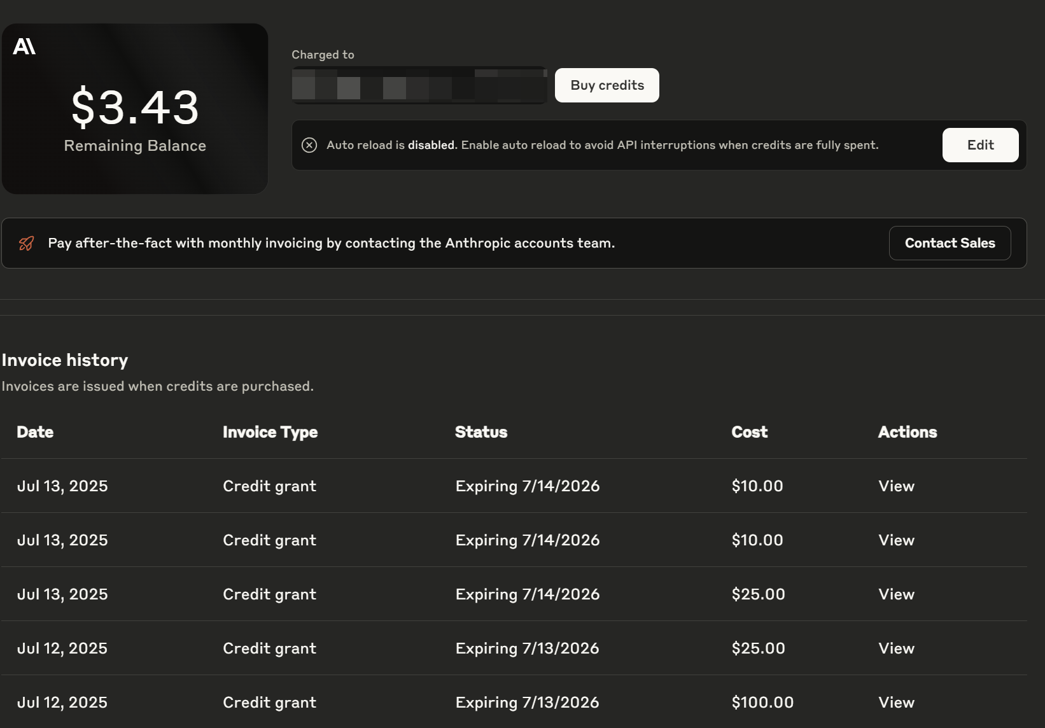The height and width of the screenshot is (728, 1045).
Task: Click Expiring 7/14/2026 in $25.00 row
Action: coord(528,594)
